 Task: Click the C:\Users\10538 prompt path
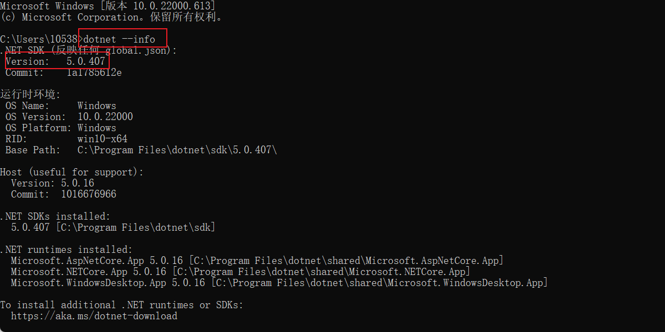39,39
